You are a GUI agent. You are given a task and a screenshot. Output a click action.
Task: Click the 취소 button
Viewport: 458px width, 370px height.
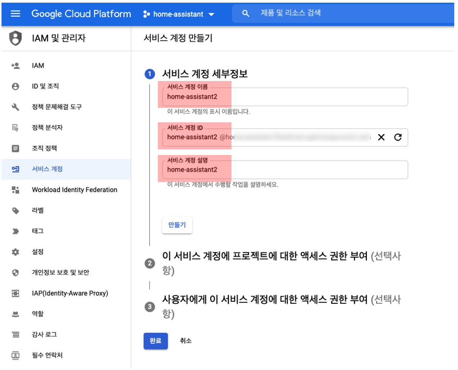(x=186, y=341)
